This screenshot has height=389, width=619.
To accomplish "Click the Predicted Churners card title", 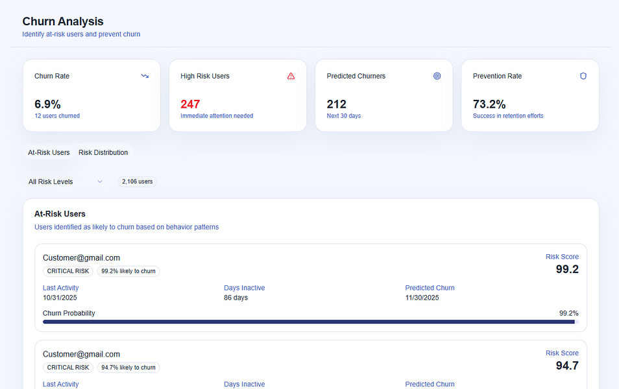I will tap(356, 76).
